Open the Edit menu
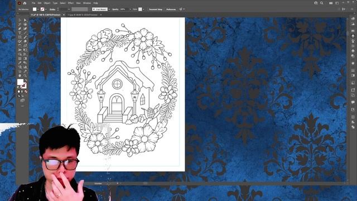Viewport: 357px width, 201px height. (40, 3)
